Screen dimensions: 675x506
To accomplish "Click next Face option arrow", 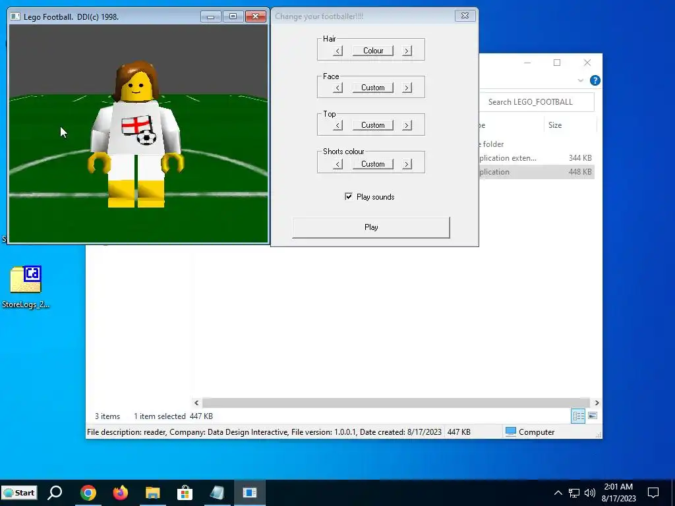I will point(407,88).
